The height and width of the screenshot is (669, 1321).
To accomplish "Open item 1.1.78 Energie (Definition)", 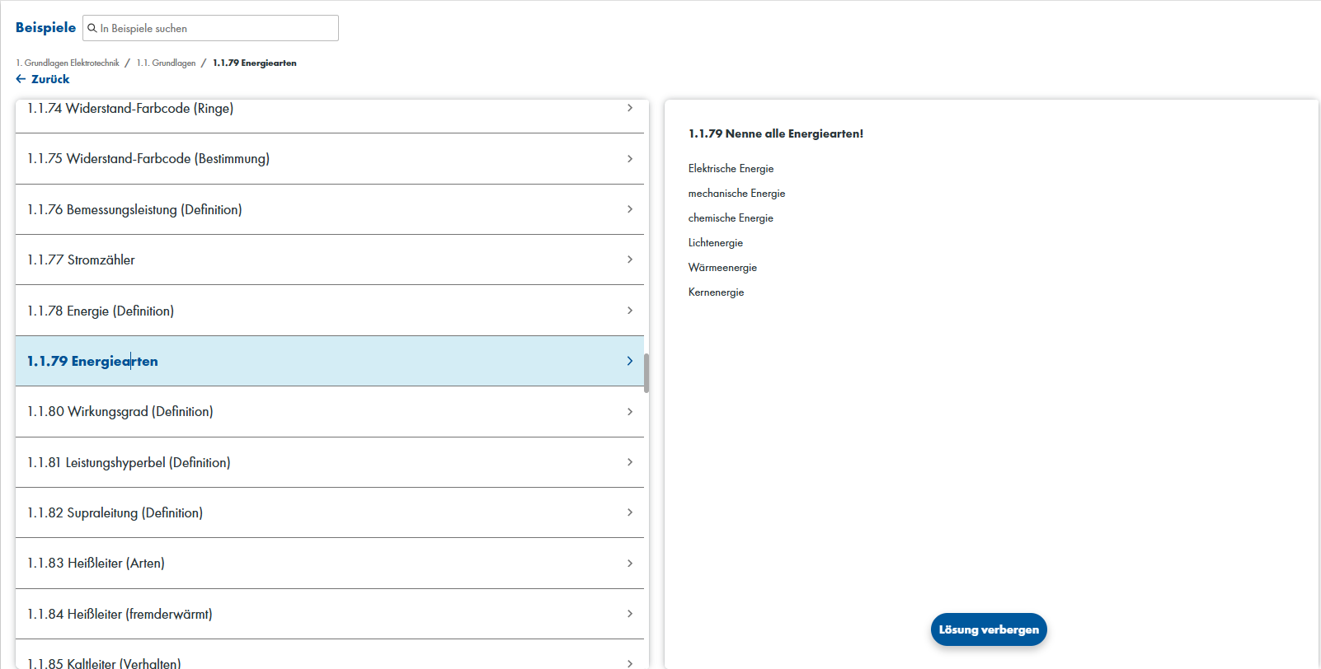I will [x=330, y=311].
